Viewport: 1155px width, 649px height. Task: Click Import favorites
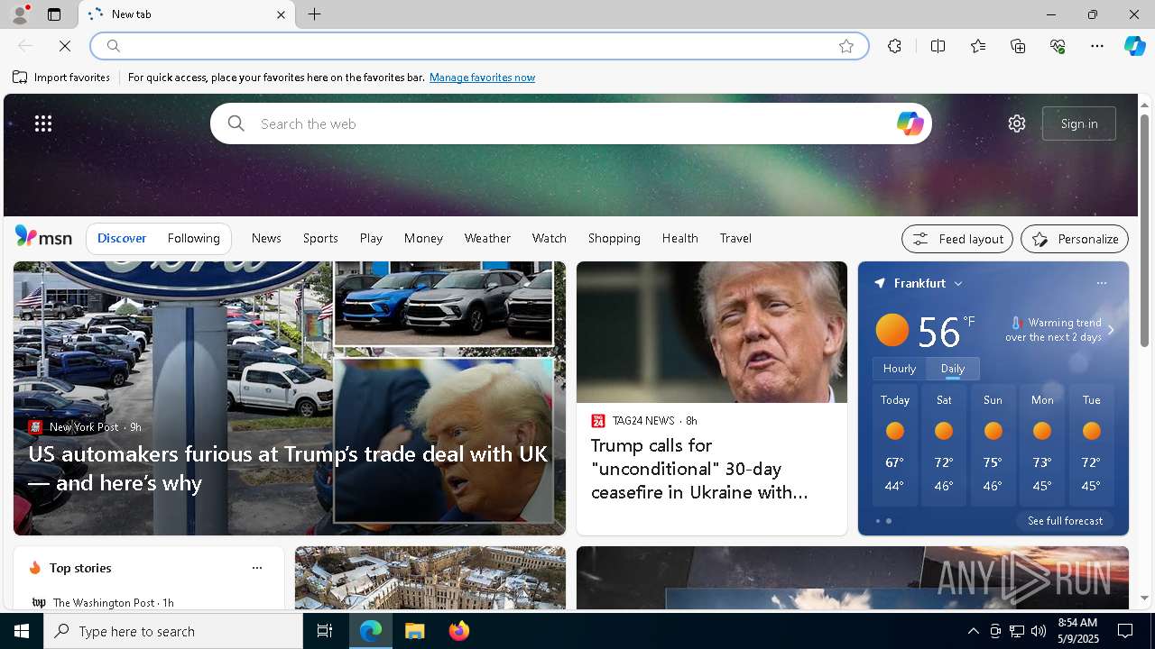tap(61, 78)
